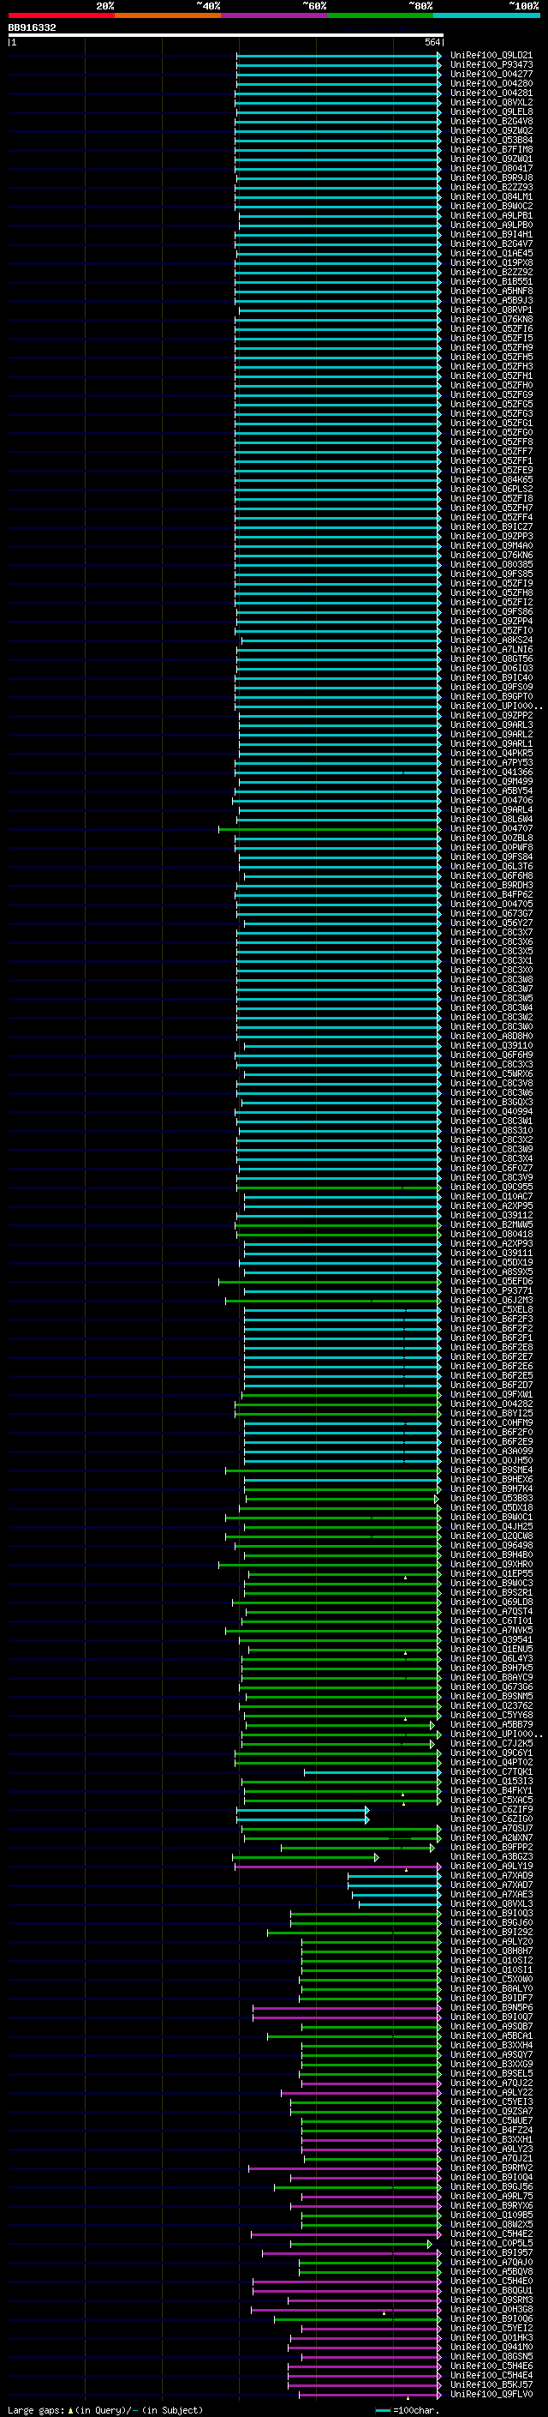This screenshot has width=548, height=2417.
Task: Click the purple ~60% identity color band
Action: click(x=275, y=15)
